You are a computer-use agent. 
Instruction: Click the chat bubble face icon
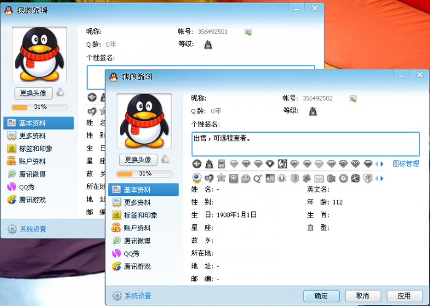pyautogui.click(x=246, y=178)
